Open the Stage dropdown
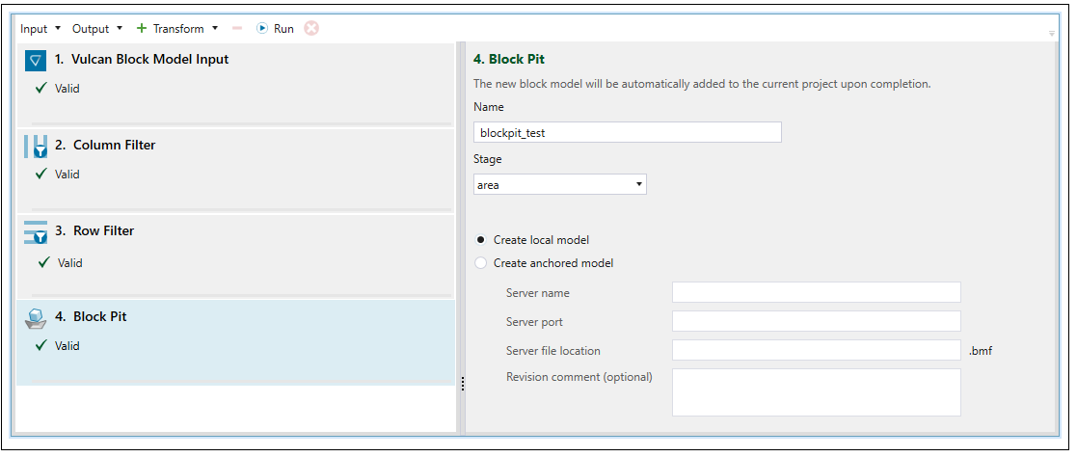 click(559, 184)
